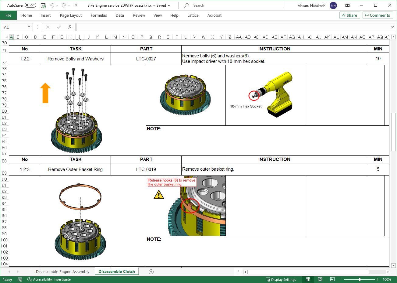Click the Insert Function fx icon
Image resolution: width=397 pixels, height=283 pixels.
pos(70,27)
